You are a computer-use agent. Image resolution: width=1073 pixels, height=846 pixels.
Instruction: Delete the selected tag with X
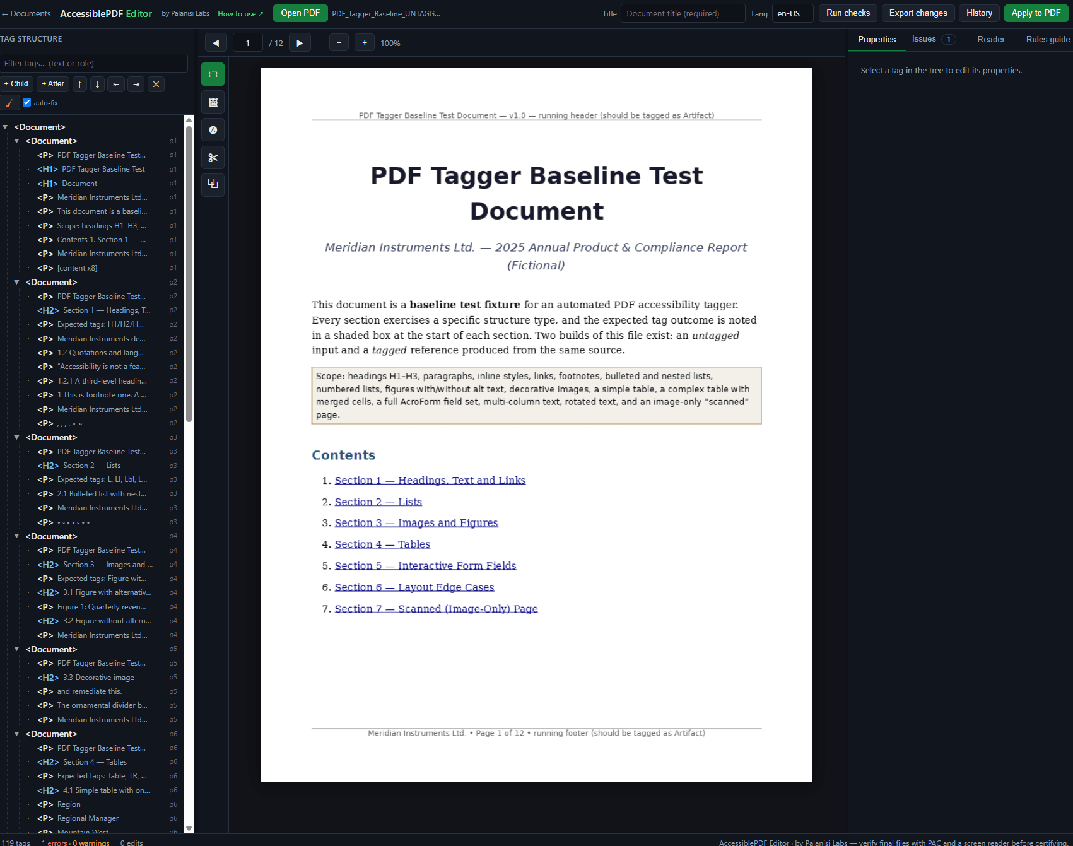coord(156,84)
